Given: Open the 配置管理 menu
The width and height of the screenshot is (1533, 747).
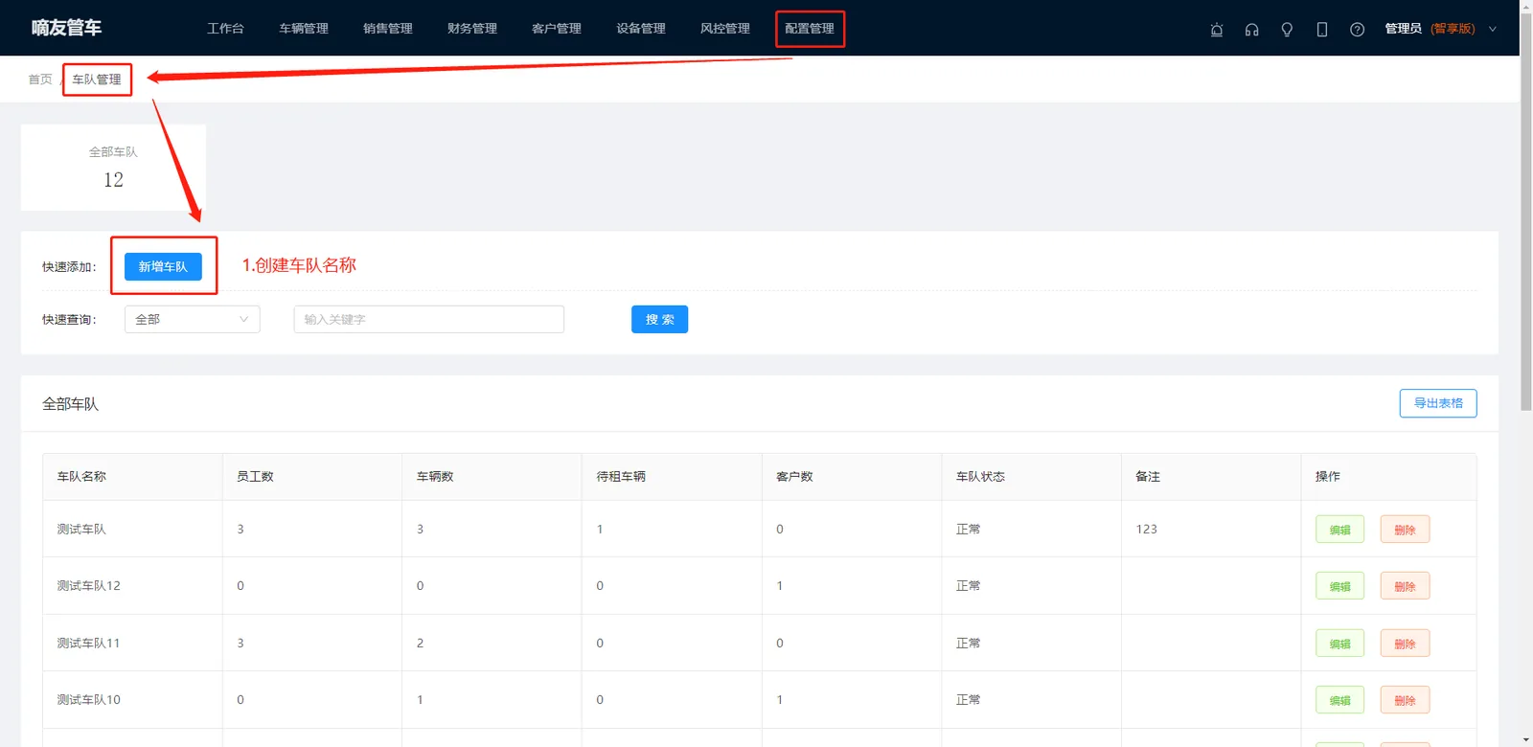Looking at the screenshot, I should [810, 29].
